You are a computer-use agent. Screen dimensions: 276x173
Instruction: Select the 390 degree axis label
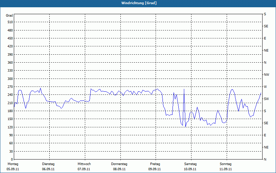10,54
